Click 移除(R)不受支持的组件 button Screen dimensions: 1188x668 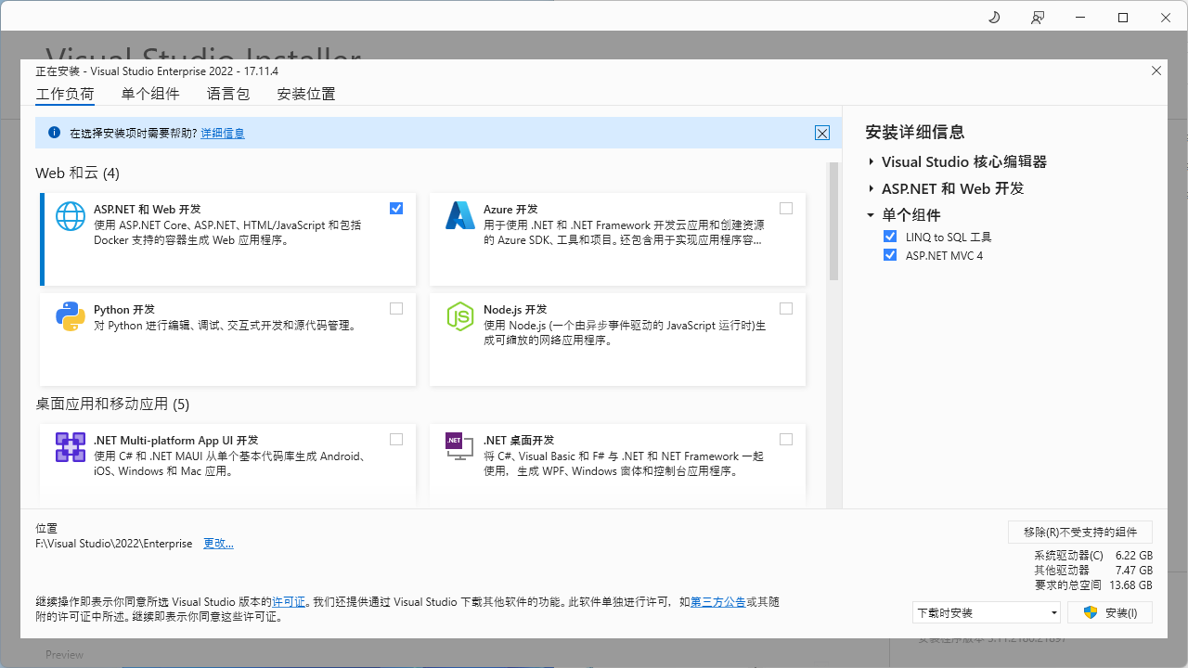(x=1080, y=532)
